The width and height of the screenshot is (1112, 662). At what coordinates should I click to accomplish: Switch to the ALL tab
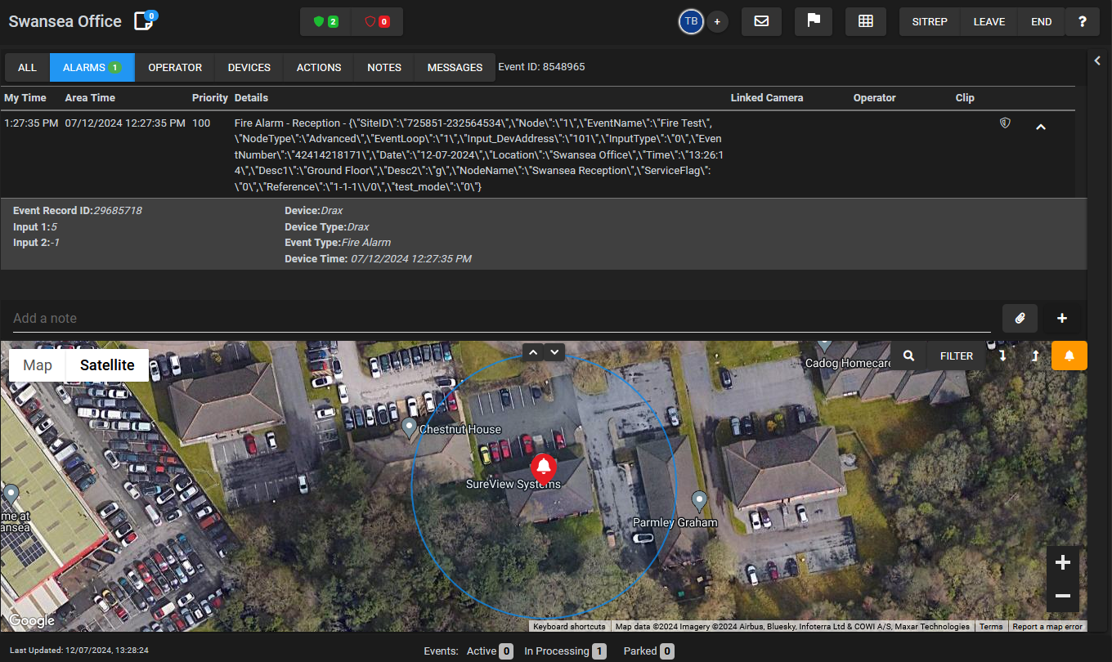(27, 67)
